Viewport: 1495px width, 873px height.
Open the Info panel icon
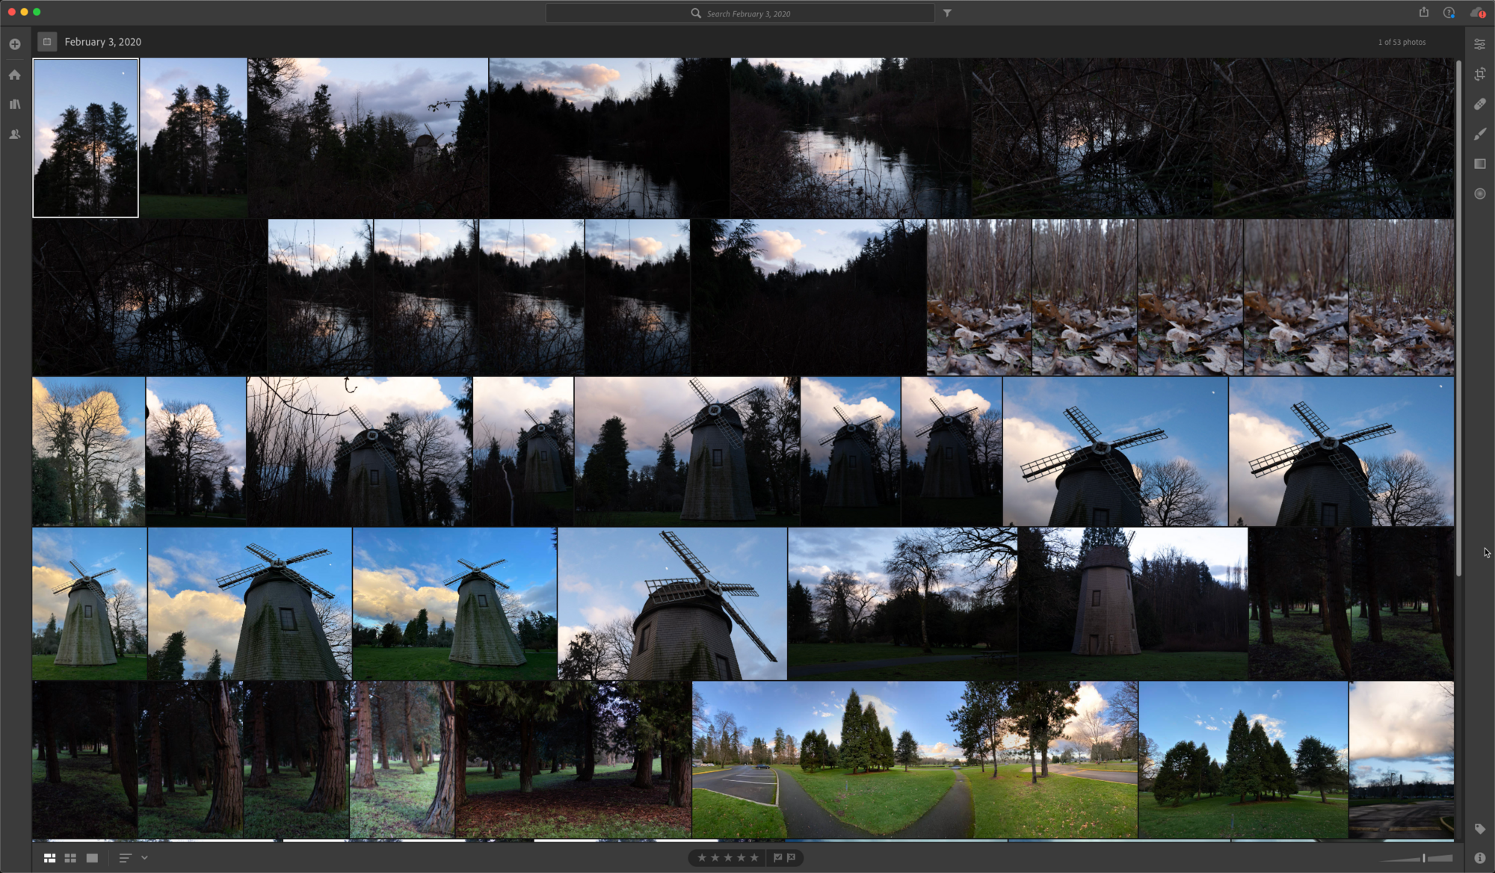point(1479,858)
